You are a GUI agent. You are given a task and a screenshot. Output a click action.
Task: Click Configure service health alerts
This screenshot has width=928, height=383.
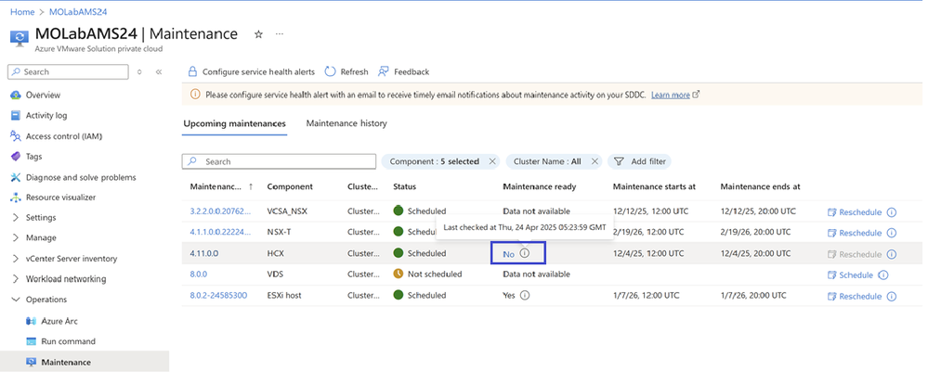tap(251, 72)
